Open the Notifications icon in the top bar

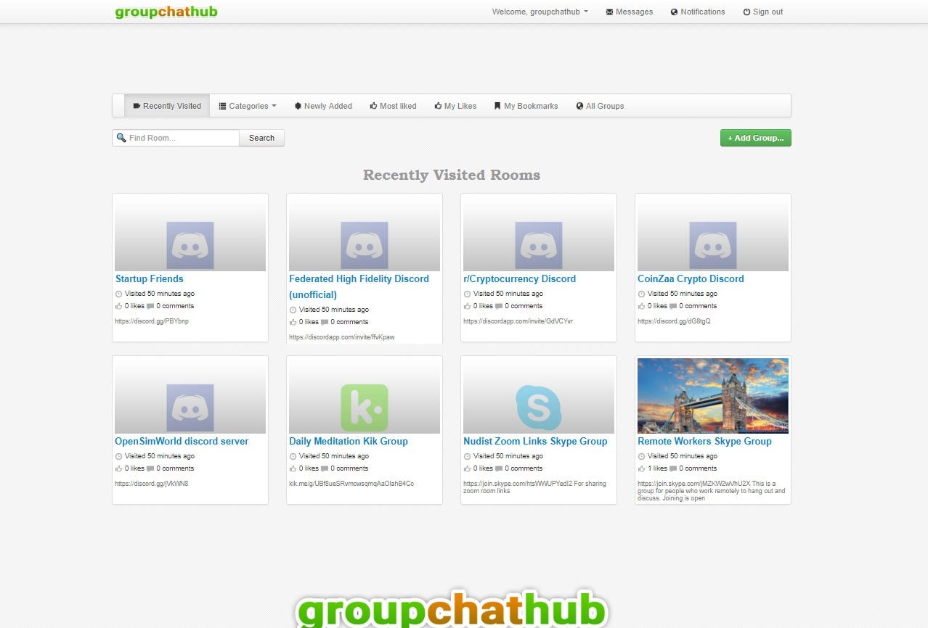pos(674,12)
